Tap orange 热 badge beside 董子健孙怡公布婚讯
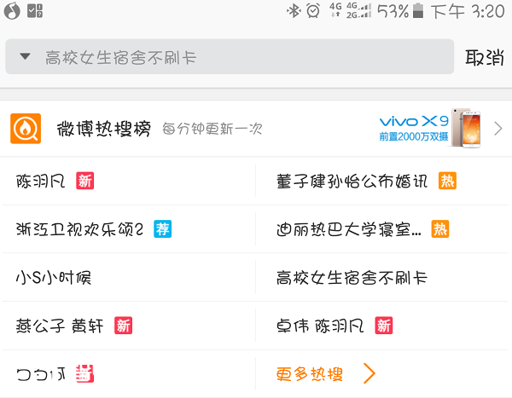The height and width of the screenshot is (398, 512). click(447, 181)
